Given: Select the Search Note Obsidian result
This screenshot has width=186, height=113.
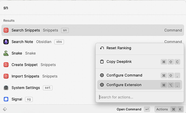Looking at the screenshot, I should (x=93, y=42).
